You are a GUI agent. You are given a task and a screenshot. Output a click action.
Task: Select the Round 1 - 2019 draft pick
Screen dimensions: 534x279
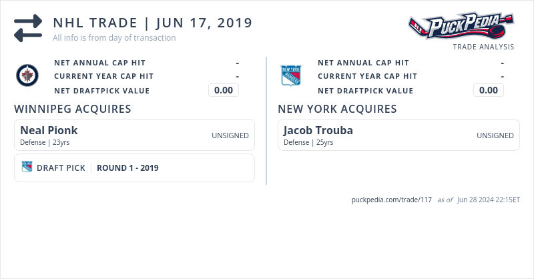127,168
